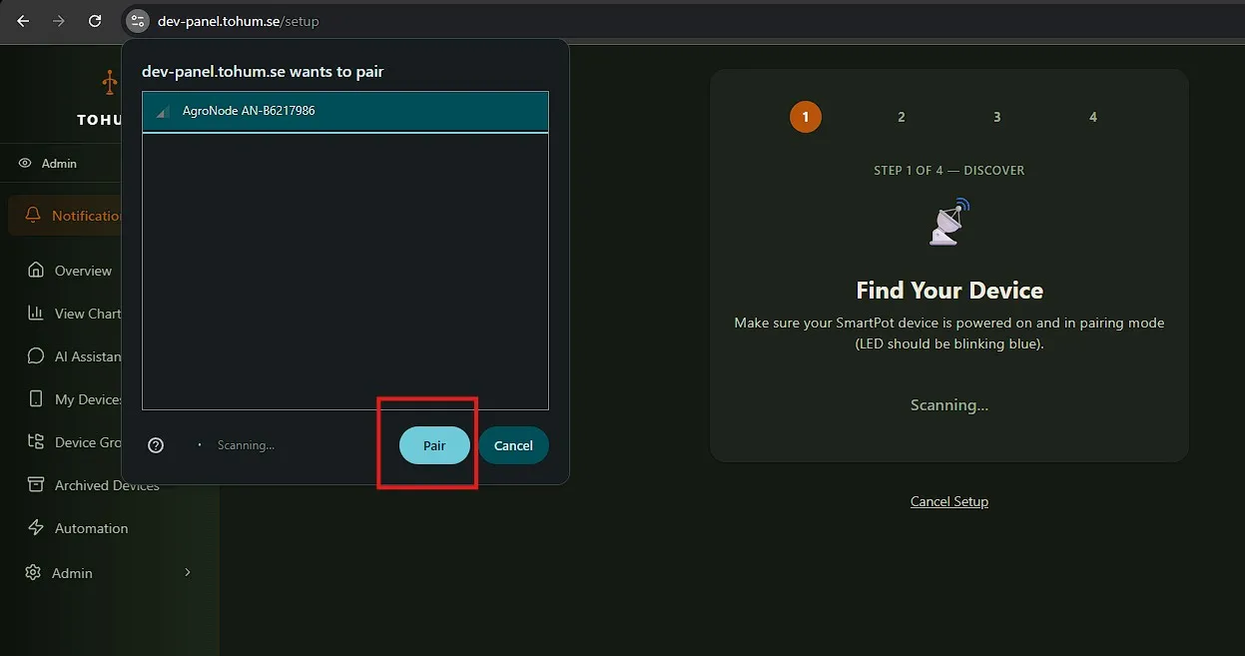1245x656 pixels.
Task: Go back using the browser back arrow
Action: [23, 20]
